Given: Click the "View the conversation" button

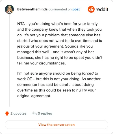Looking at the screenshot, I should [56, 125].
